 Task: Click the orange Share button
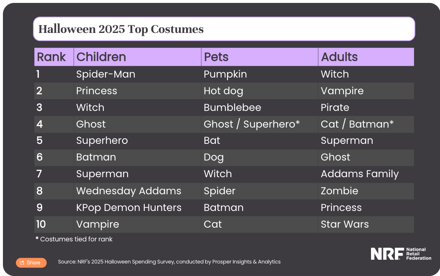[x=31, y=262]
